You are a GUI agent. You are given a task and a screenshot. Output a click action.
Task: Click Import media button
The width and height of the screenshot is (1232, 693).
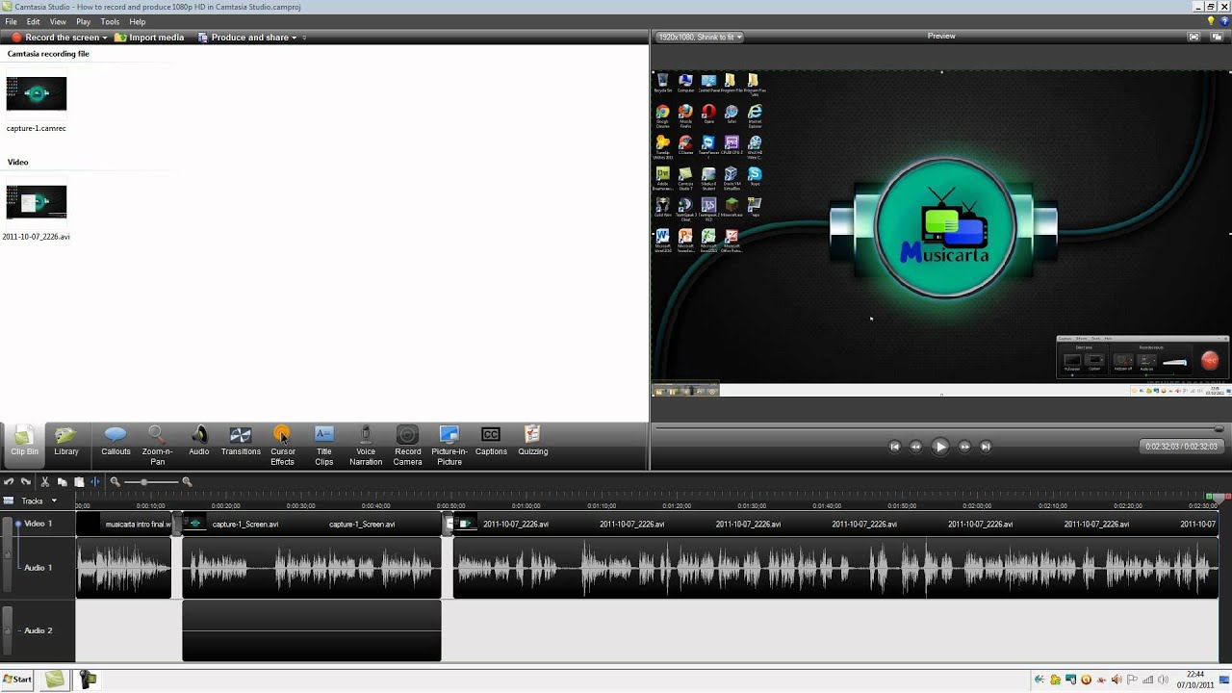click(149, 38)
